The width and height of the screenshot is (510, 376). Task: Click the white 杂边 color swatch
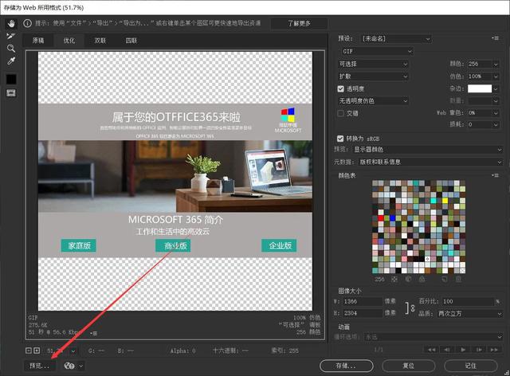[x=480, y=88]
